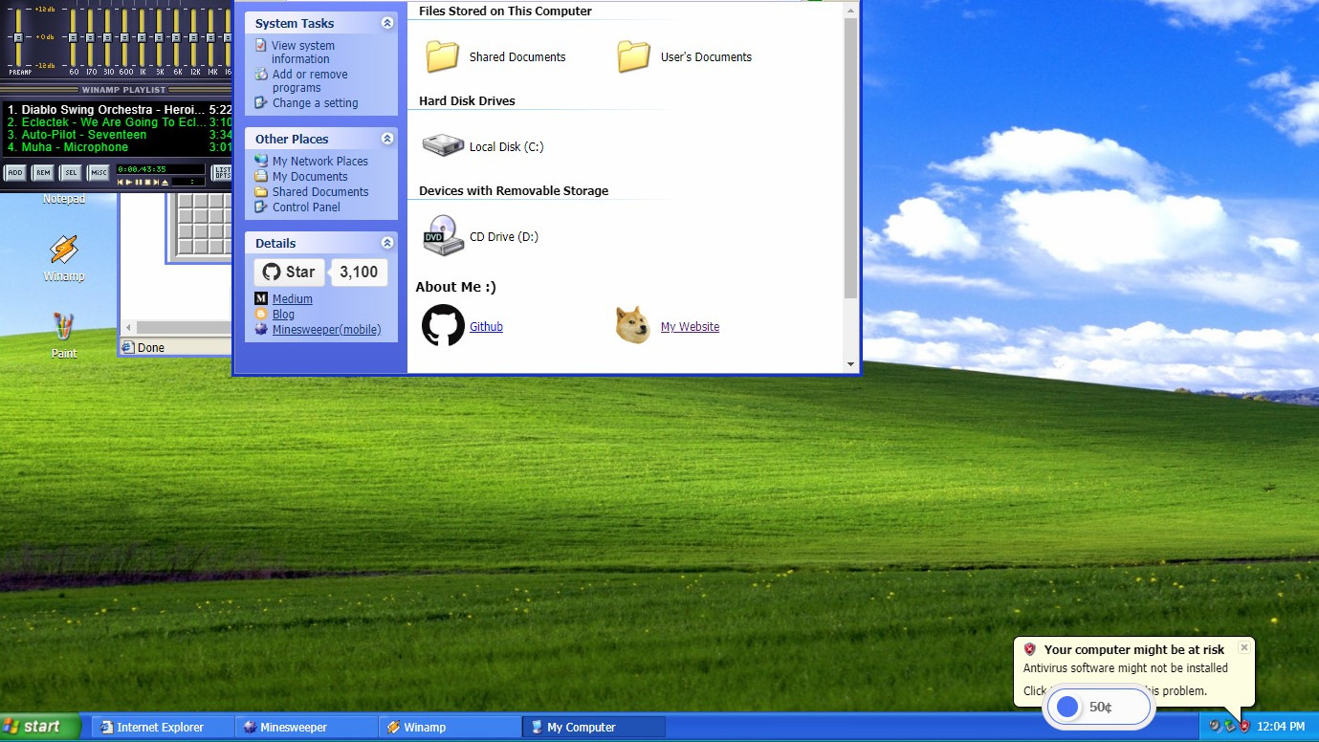
Task: Open the Minesweeper(mobile) link
Action: coord(326,330)
